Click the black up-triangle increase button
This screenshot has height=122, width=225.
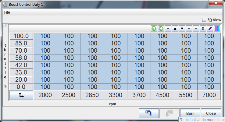[x=175, y=28]
